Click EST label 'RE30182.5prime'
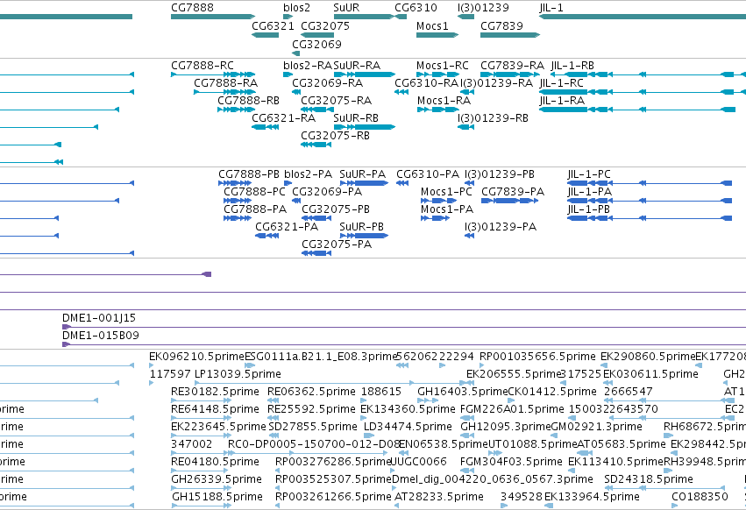 215,392
